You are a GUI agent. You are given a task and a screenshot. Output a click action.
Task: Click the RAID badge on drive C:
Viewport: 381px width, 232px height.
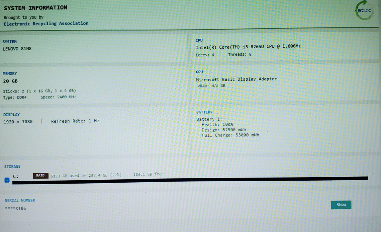pyautogui.click(x=41, y=176)
